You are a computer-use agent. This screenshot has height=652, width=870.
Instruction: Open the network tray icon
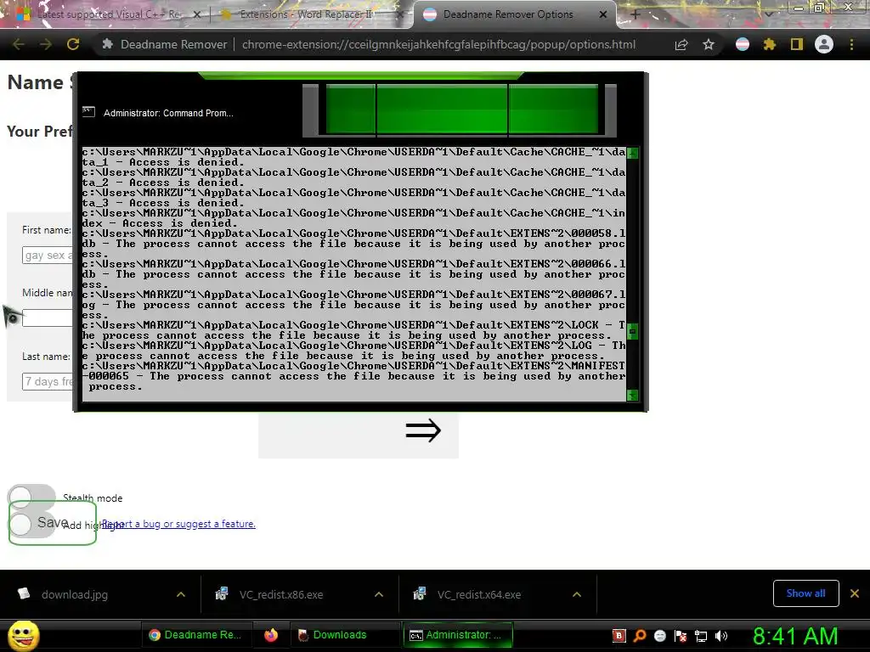[701, 636]
